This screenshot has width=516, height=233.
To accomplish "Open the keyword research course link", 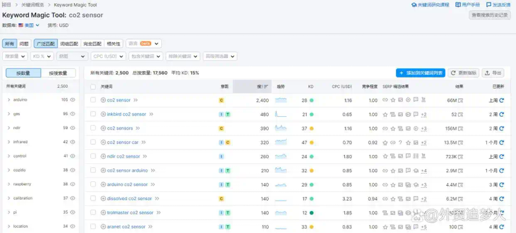I will pos(431,5).
